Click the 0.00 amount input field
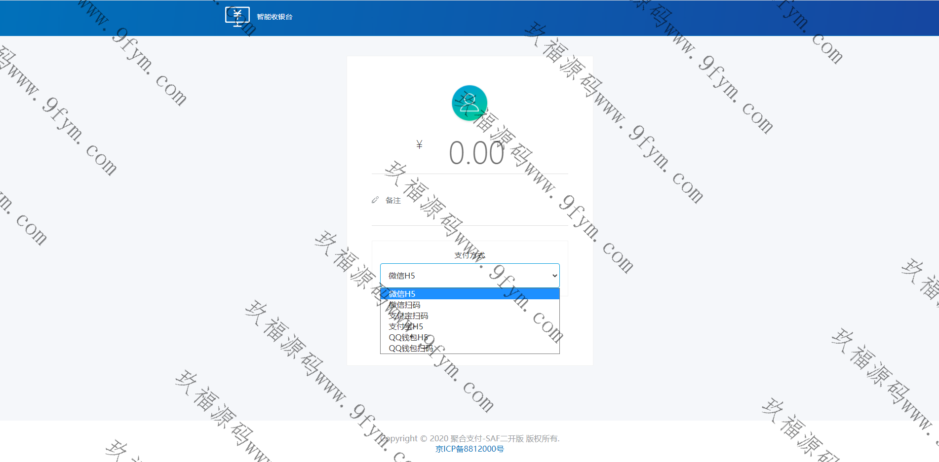The height and width of the screenshot is (462, 939). coord(476,153)
